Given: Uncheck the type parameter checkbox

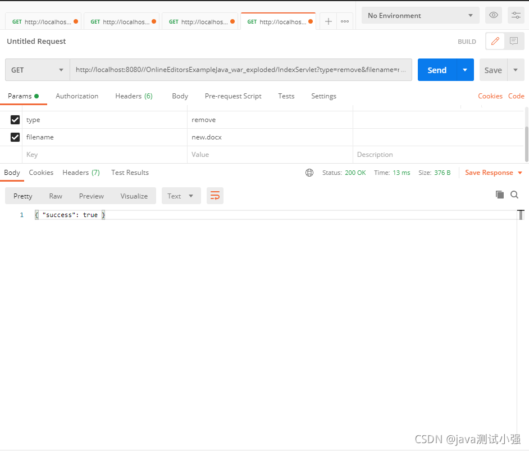Looking at the screenshot, I should tap(15, 120).
